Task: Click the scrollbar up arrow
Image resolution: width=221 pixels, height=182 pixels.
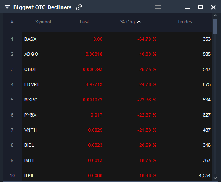Action: pyautogui.click(x=215, y=15)
